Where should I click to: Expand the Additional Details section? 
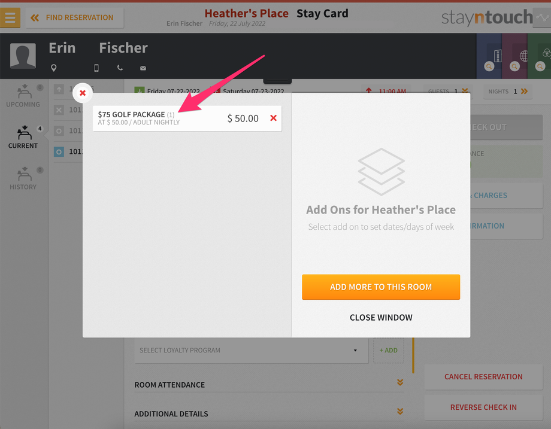click(269, 413)
